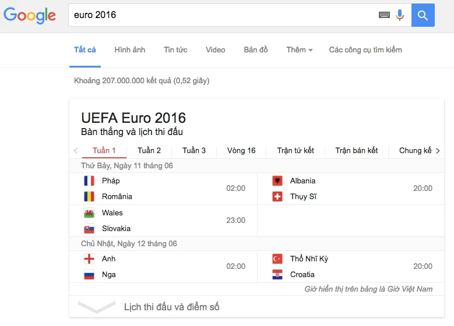Click the Croatia flag icon
The width and height of the screenshot is (454, 326).
click(x=277, y=275)
